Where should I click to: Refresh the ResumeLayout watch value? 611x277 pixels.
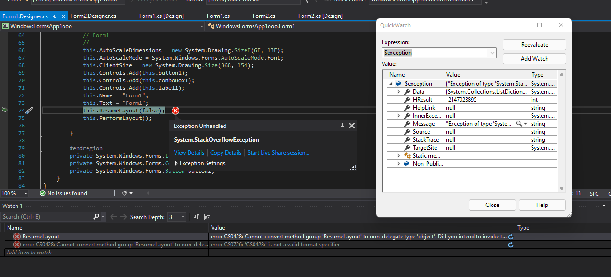point(511,237)
